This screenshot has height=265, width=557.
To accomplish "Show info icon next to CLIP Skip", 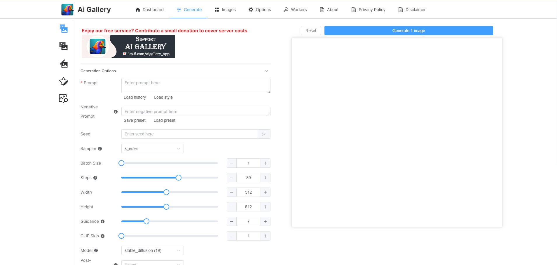I will [x=102, y=236].
